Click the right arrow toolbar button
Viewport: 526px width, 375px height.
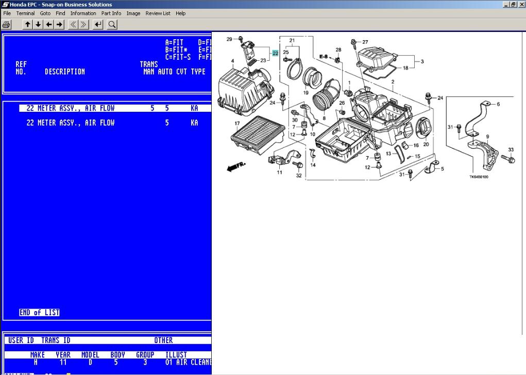60,25
